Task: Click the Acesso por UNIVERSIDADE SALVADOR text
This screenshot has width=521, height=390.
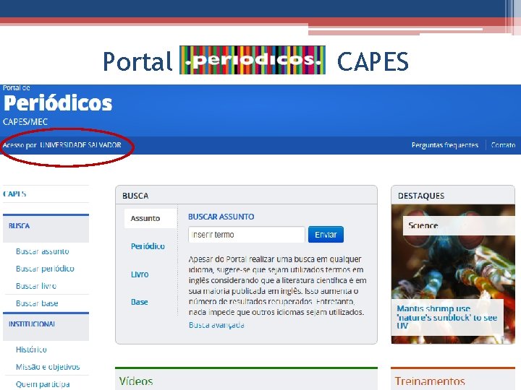Action: [x=62, y=145]
